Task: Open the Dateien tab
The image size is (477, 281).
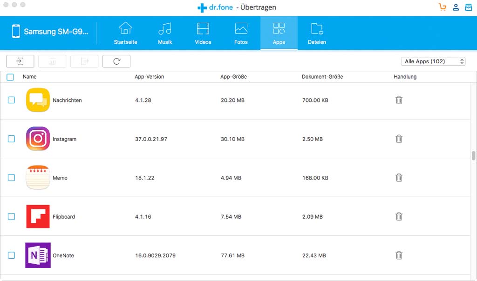Action: tap(317, 32)
